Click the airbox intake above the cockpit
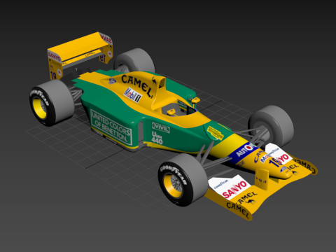The image size is (336, 252). [x=162, y=83]
